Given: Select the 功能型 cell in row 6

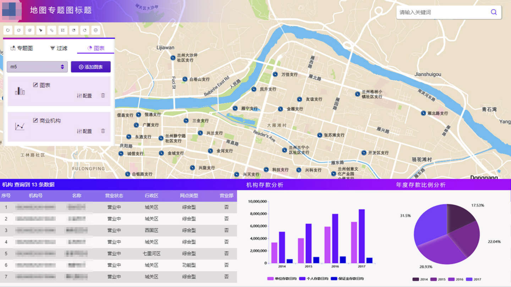Looking at the screenshot, I should point(189,265).
